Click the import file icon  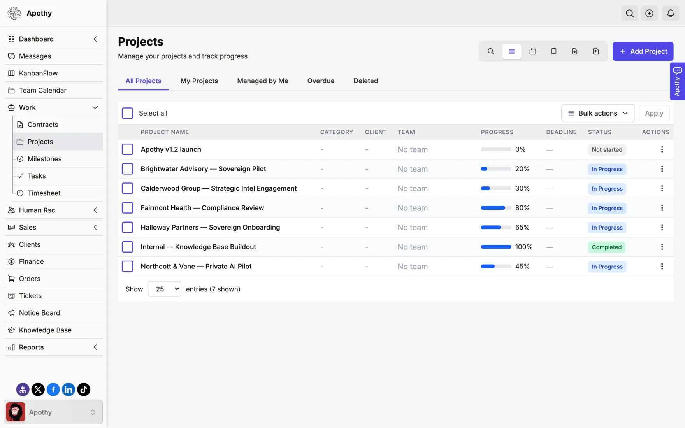point(574,51)
